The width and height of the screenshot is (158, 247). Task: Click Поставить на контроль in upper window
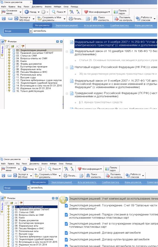pyautogui.click(x=123, y=19)
